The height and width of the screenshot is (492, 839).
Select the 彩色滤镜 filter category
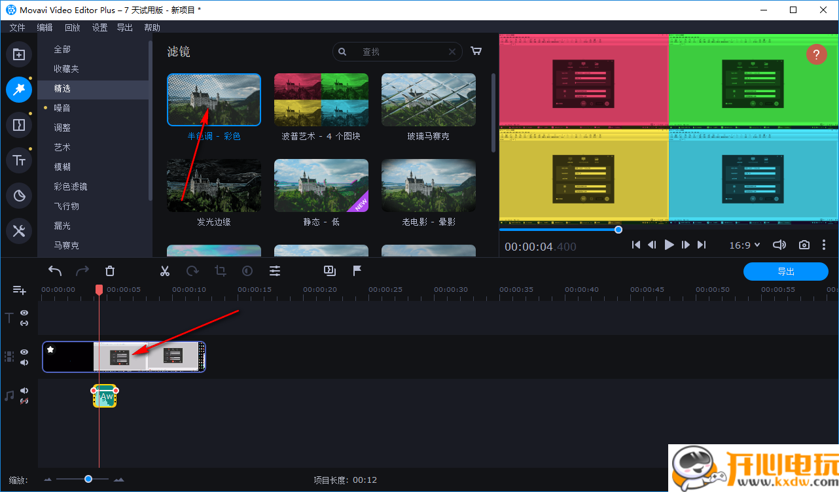[x=71, y=186]
